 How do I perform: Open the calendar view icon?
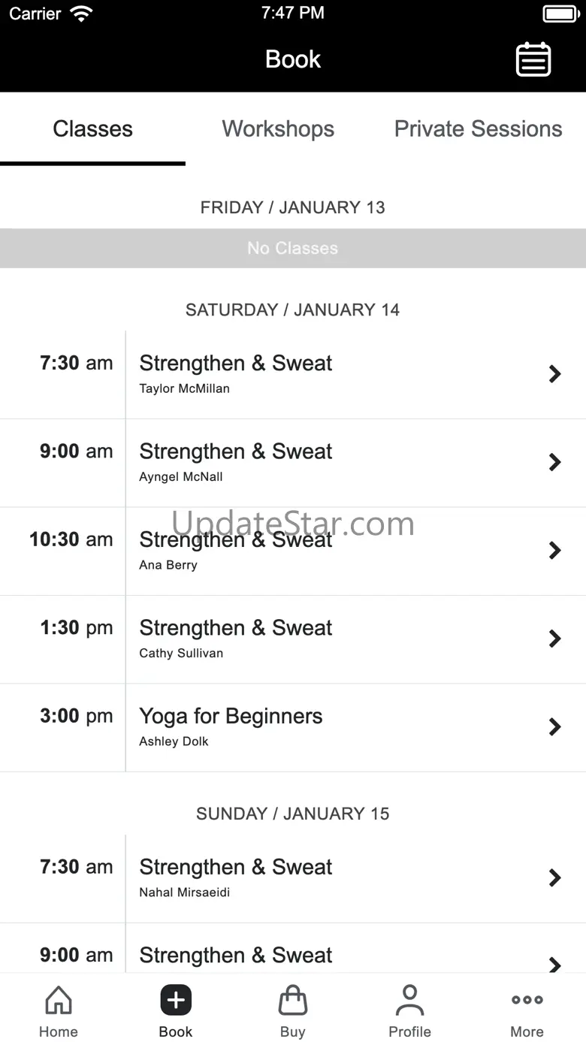pyautogui.click(x=533, y=59)
